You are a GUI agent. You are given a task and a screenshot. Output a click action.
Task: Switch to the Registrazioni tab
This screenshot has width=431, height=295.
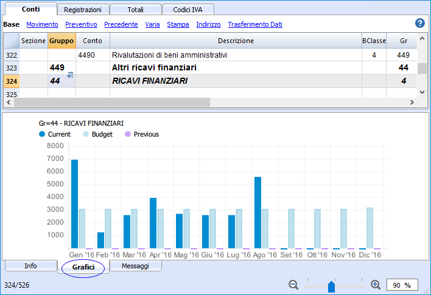pos(83,10)
